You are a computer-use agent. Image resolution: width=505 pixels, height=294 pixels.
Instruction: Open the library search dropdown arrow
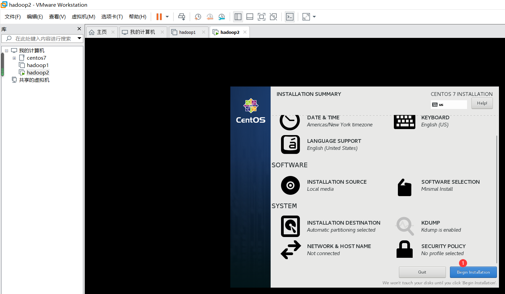tap(80, 39)
